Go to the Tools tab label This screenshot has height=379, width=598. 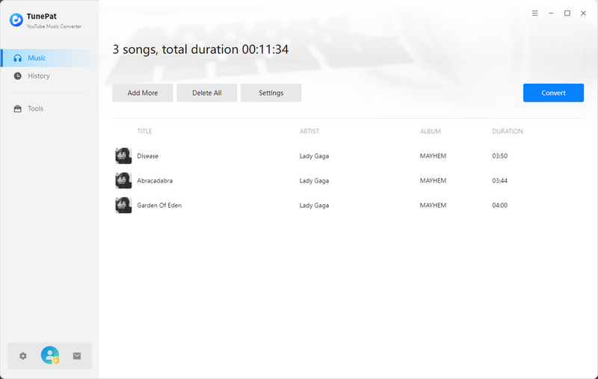pyautogui.click(x=35, y=108)
